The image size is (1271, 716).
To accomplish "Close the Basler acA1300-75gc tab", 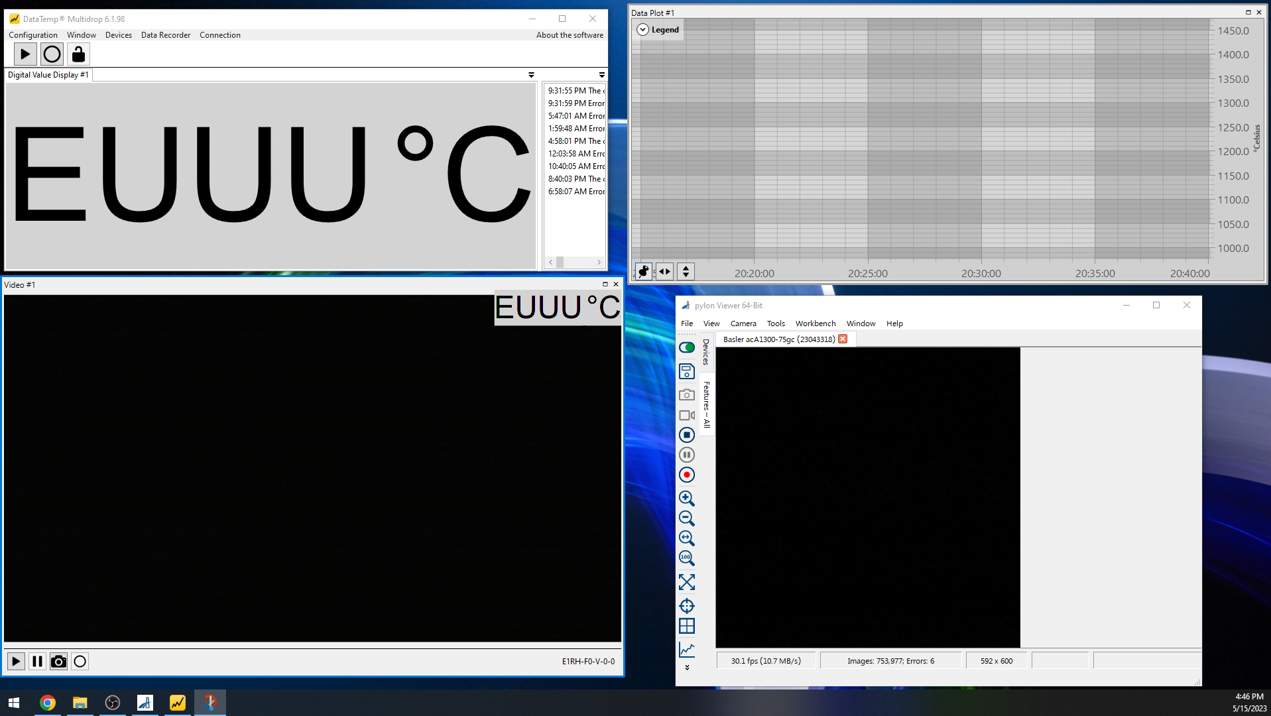I will click(x=843, y=339).
